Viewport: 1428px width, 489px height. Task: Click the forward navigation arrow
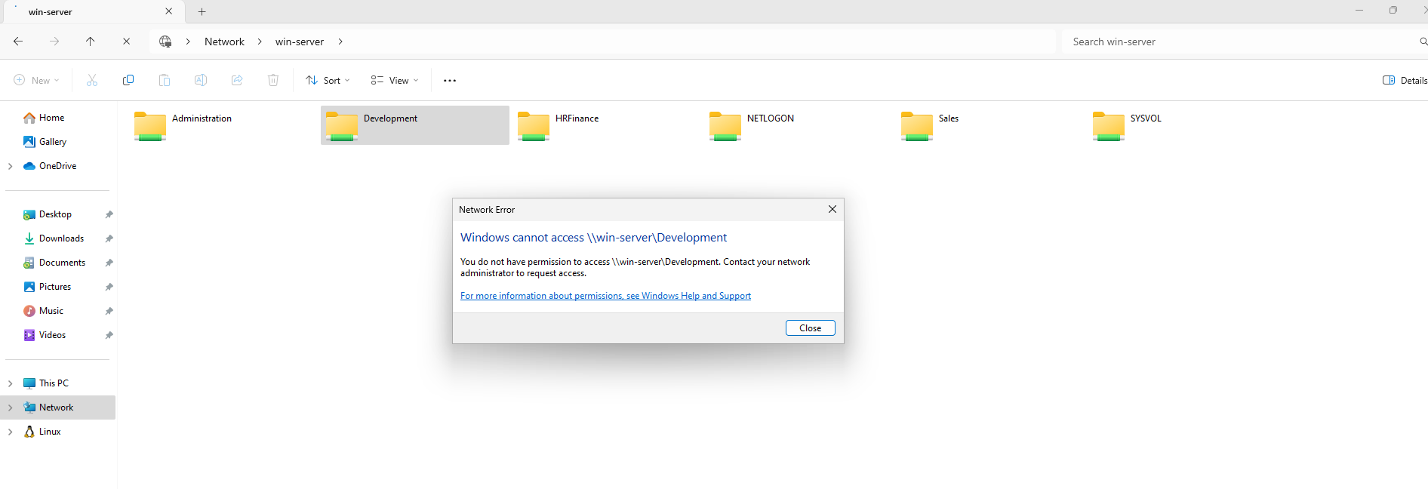click(54, 42)
